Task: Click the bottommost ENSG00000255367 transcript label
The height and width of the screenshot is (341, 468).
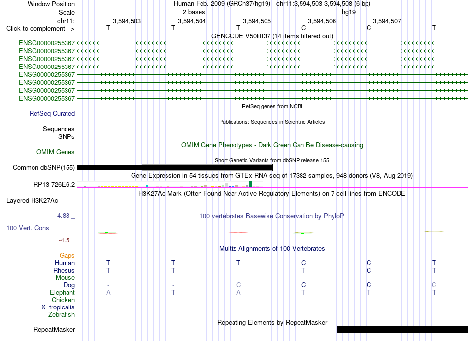Action: [x=47, y=98]
